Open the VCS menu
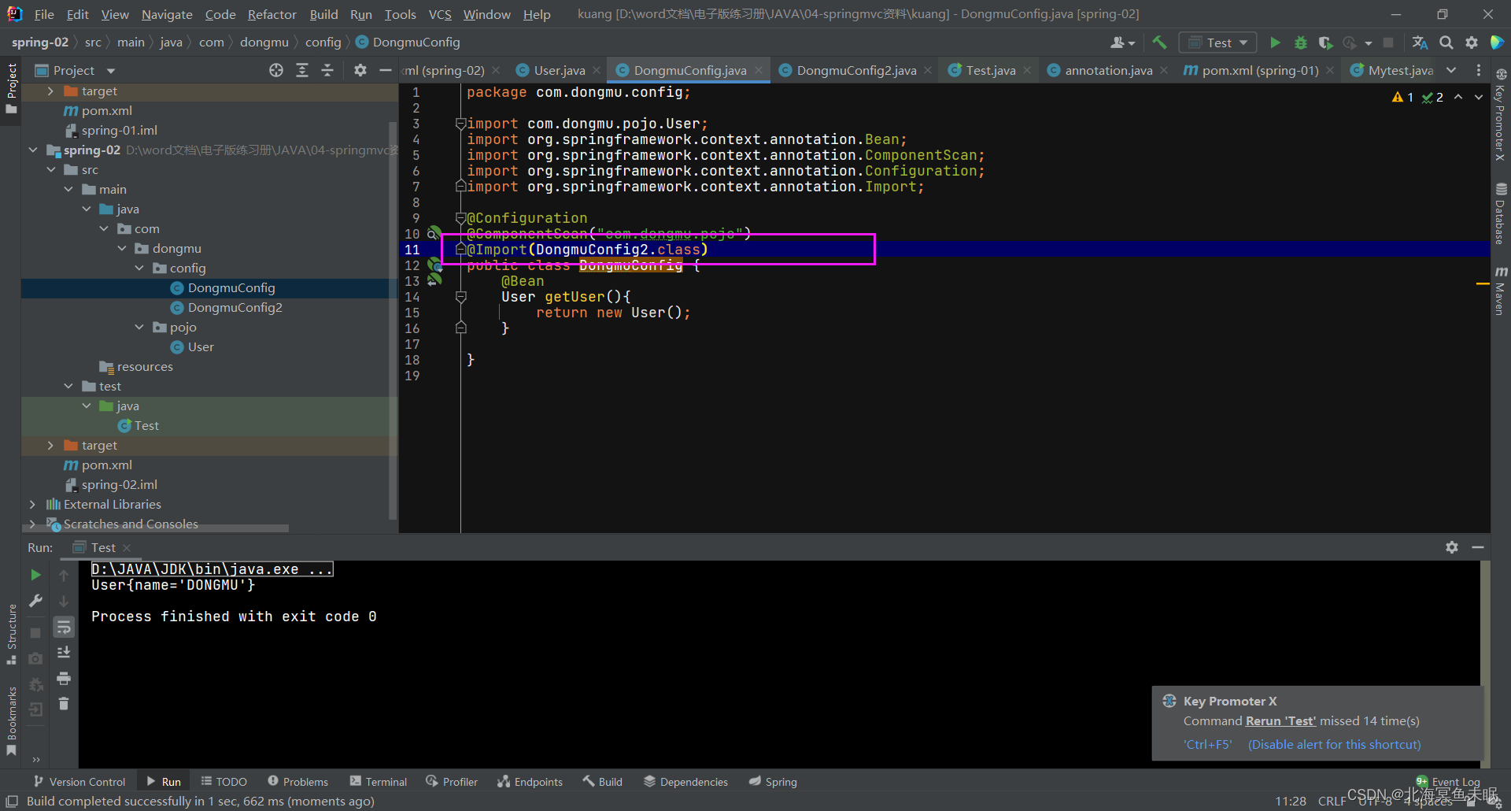 tap(440, 14)
